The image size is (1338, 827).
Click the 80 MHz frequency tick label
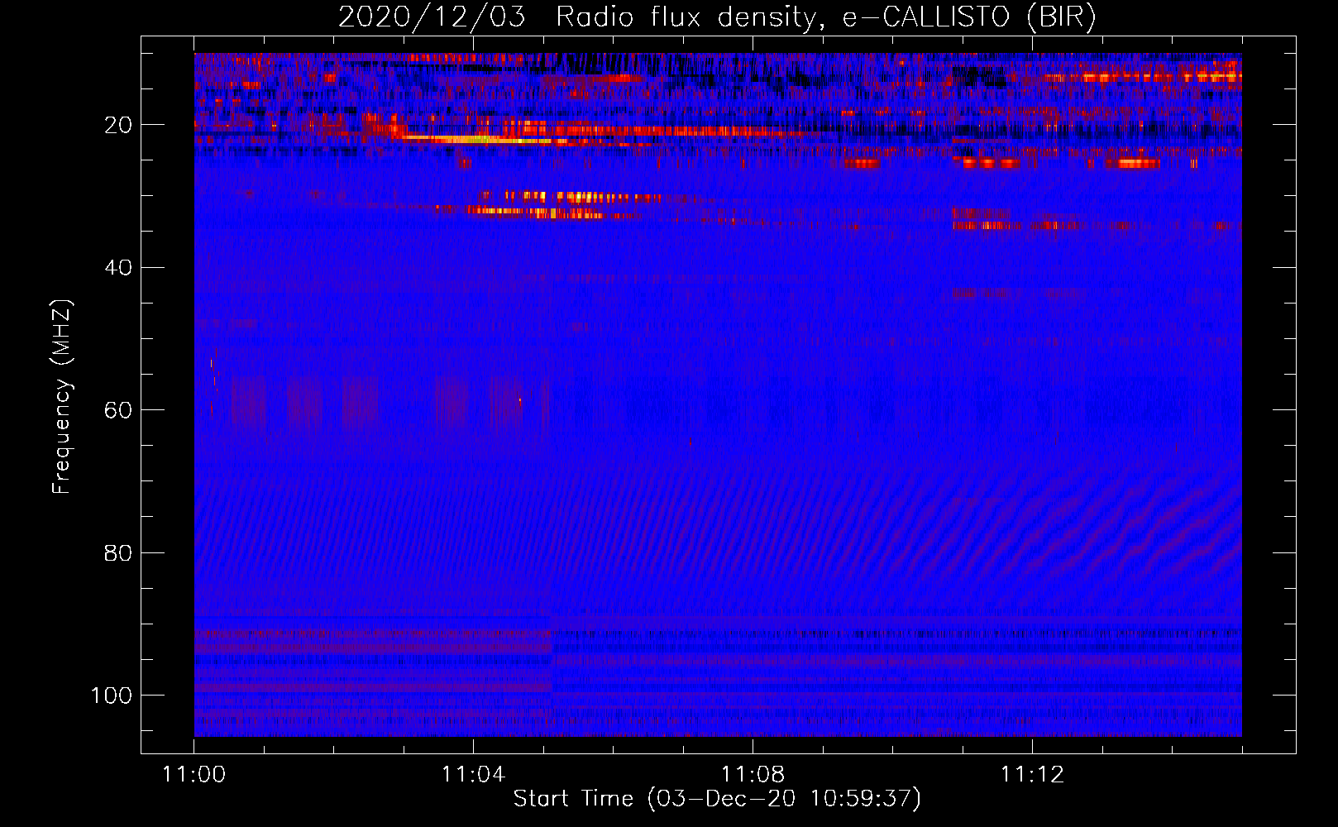click(x=118, y=552)
